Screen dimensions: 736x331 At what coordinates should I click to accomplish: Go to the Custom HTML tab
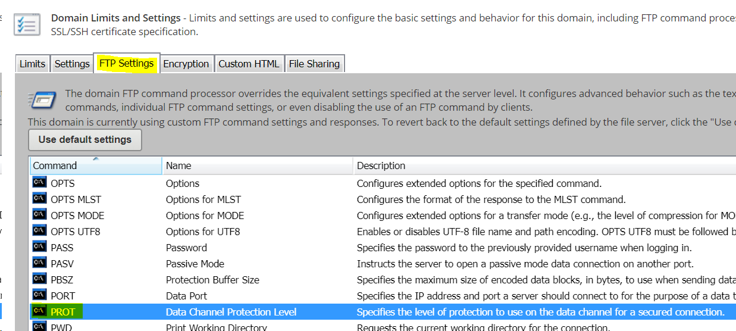[249, 64]
